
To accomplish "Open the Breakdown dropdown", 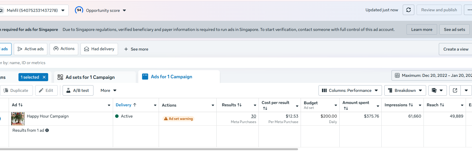I will coord(405,90).
